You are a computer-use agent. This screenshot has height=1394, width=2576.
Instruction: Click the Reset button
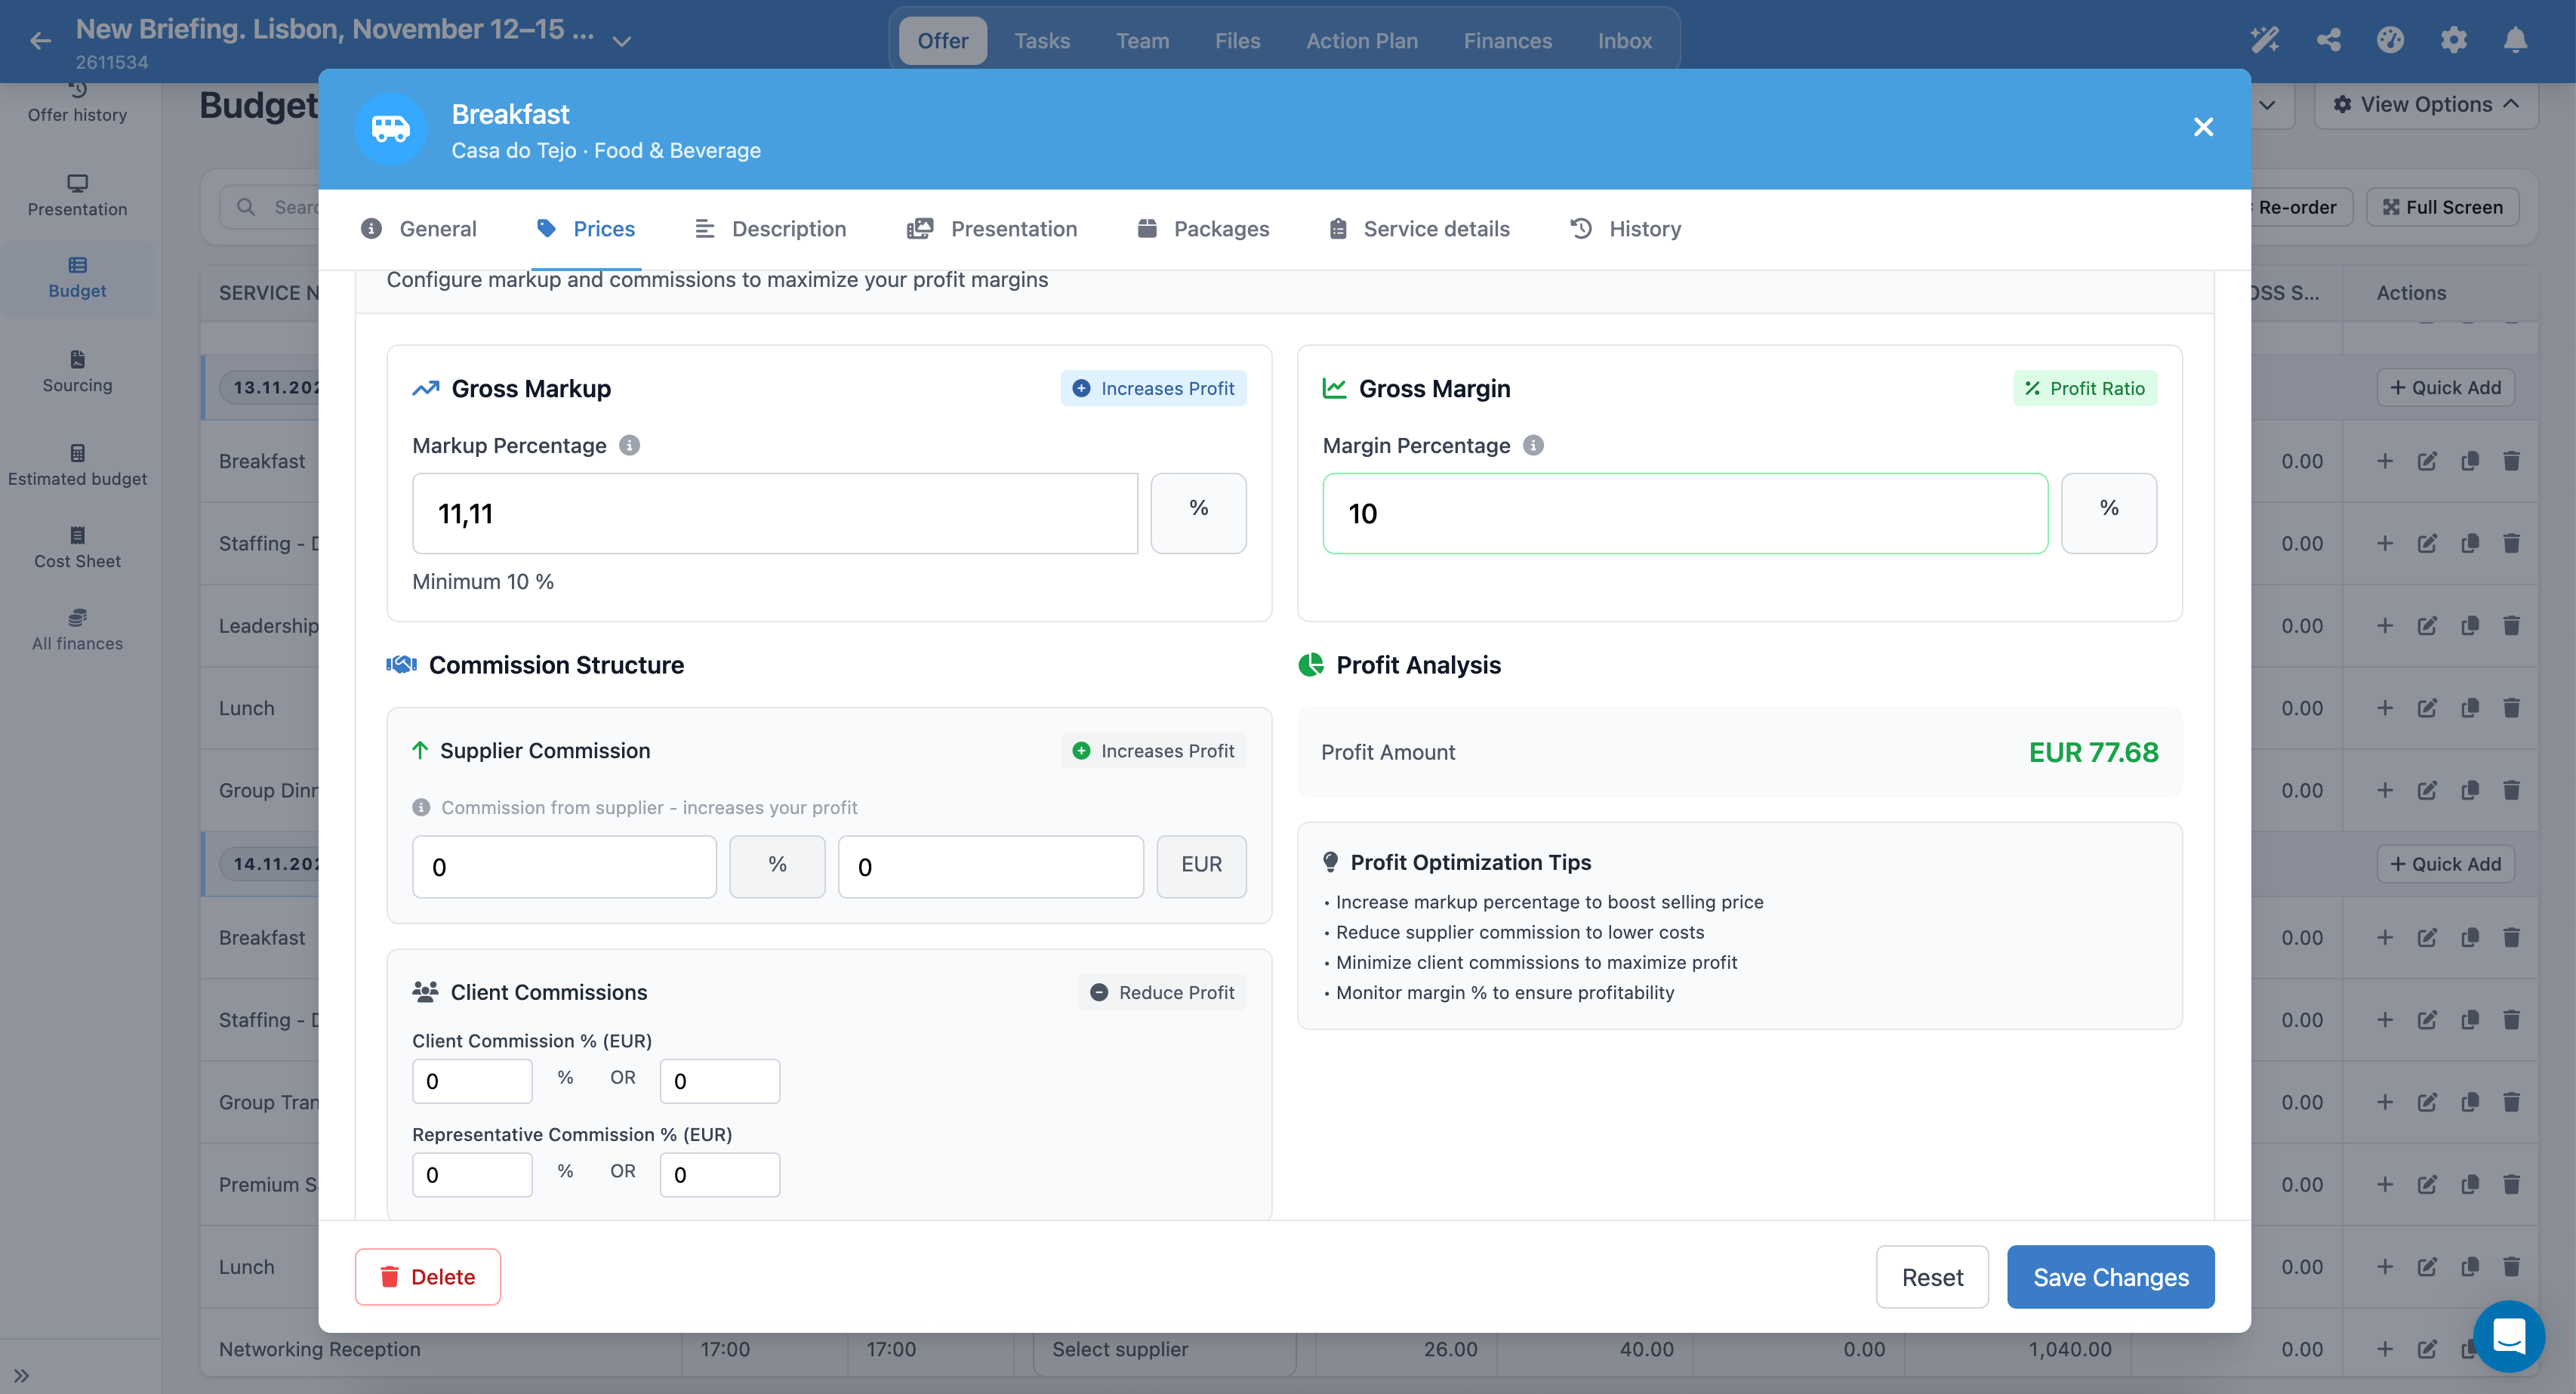(1932, 1277)
